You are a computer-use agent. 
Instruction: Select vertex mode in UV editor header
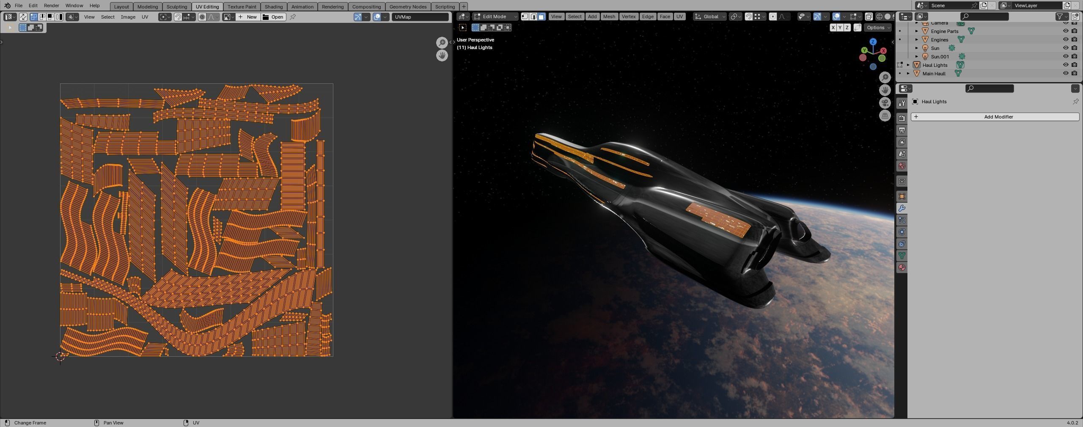pyautogui.click(x=34, y=17)
